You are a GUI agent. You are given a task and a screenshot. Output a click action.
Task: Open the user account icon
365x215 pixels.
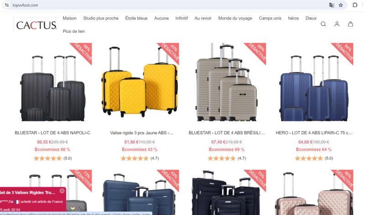[x=337, y=24]
